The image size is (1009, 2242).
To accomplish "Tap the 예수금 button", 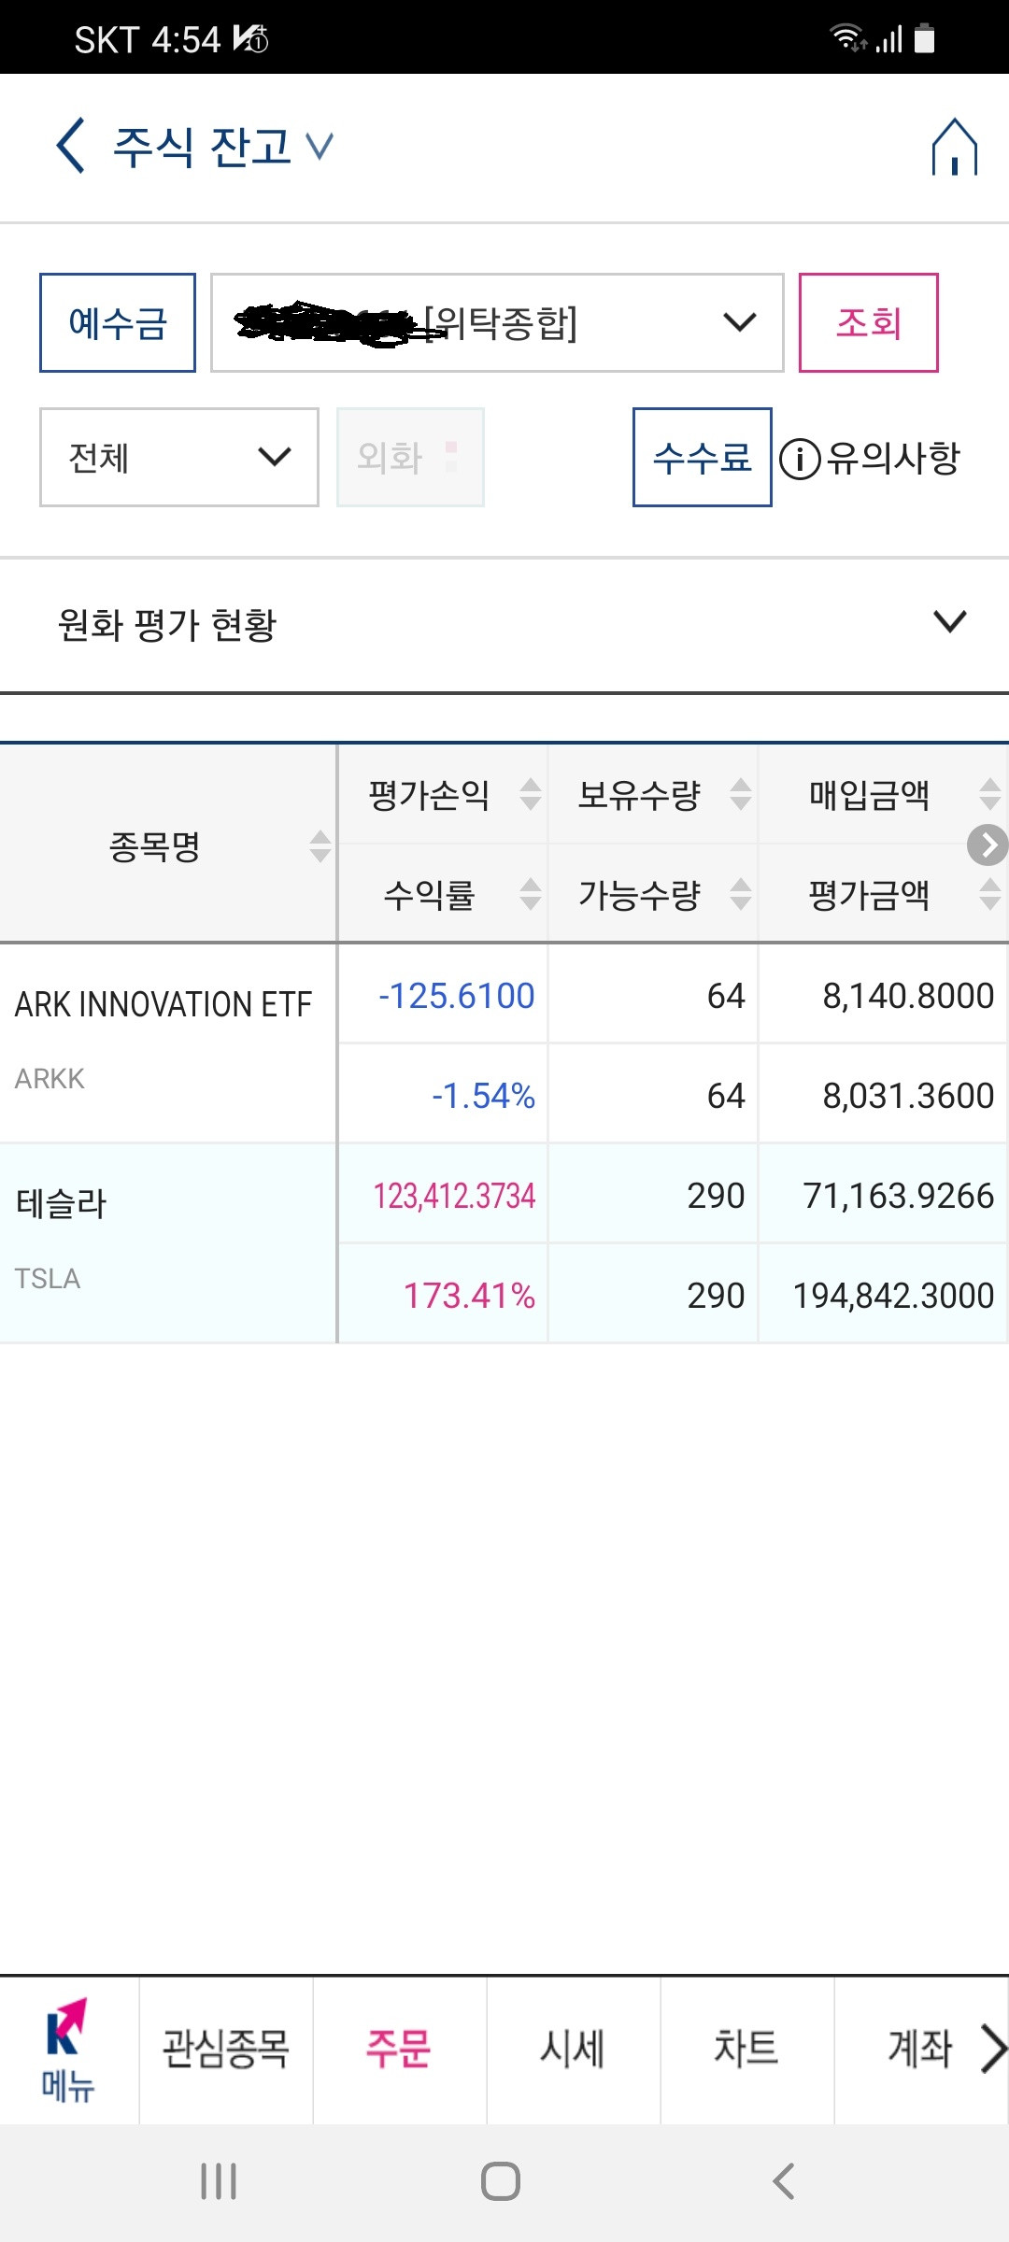I will 118,323.
